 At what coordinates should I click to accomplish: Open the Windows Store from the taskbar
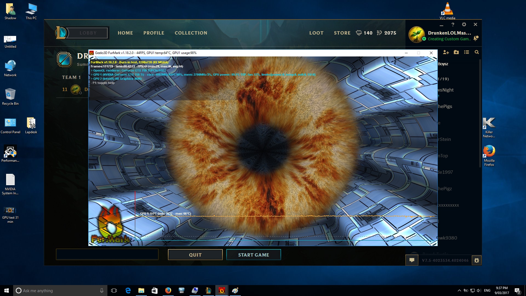click(x=155, y=291)
